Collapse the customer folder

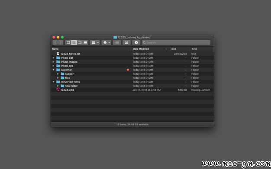54,70
